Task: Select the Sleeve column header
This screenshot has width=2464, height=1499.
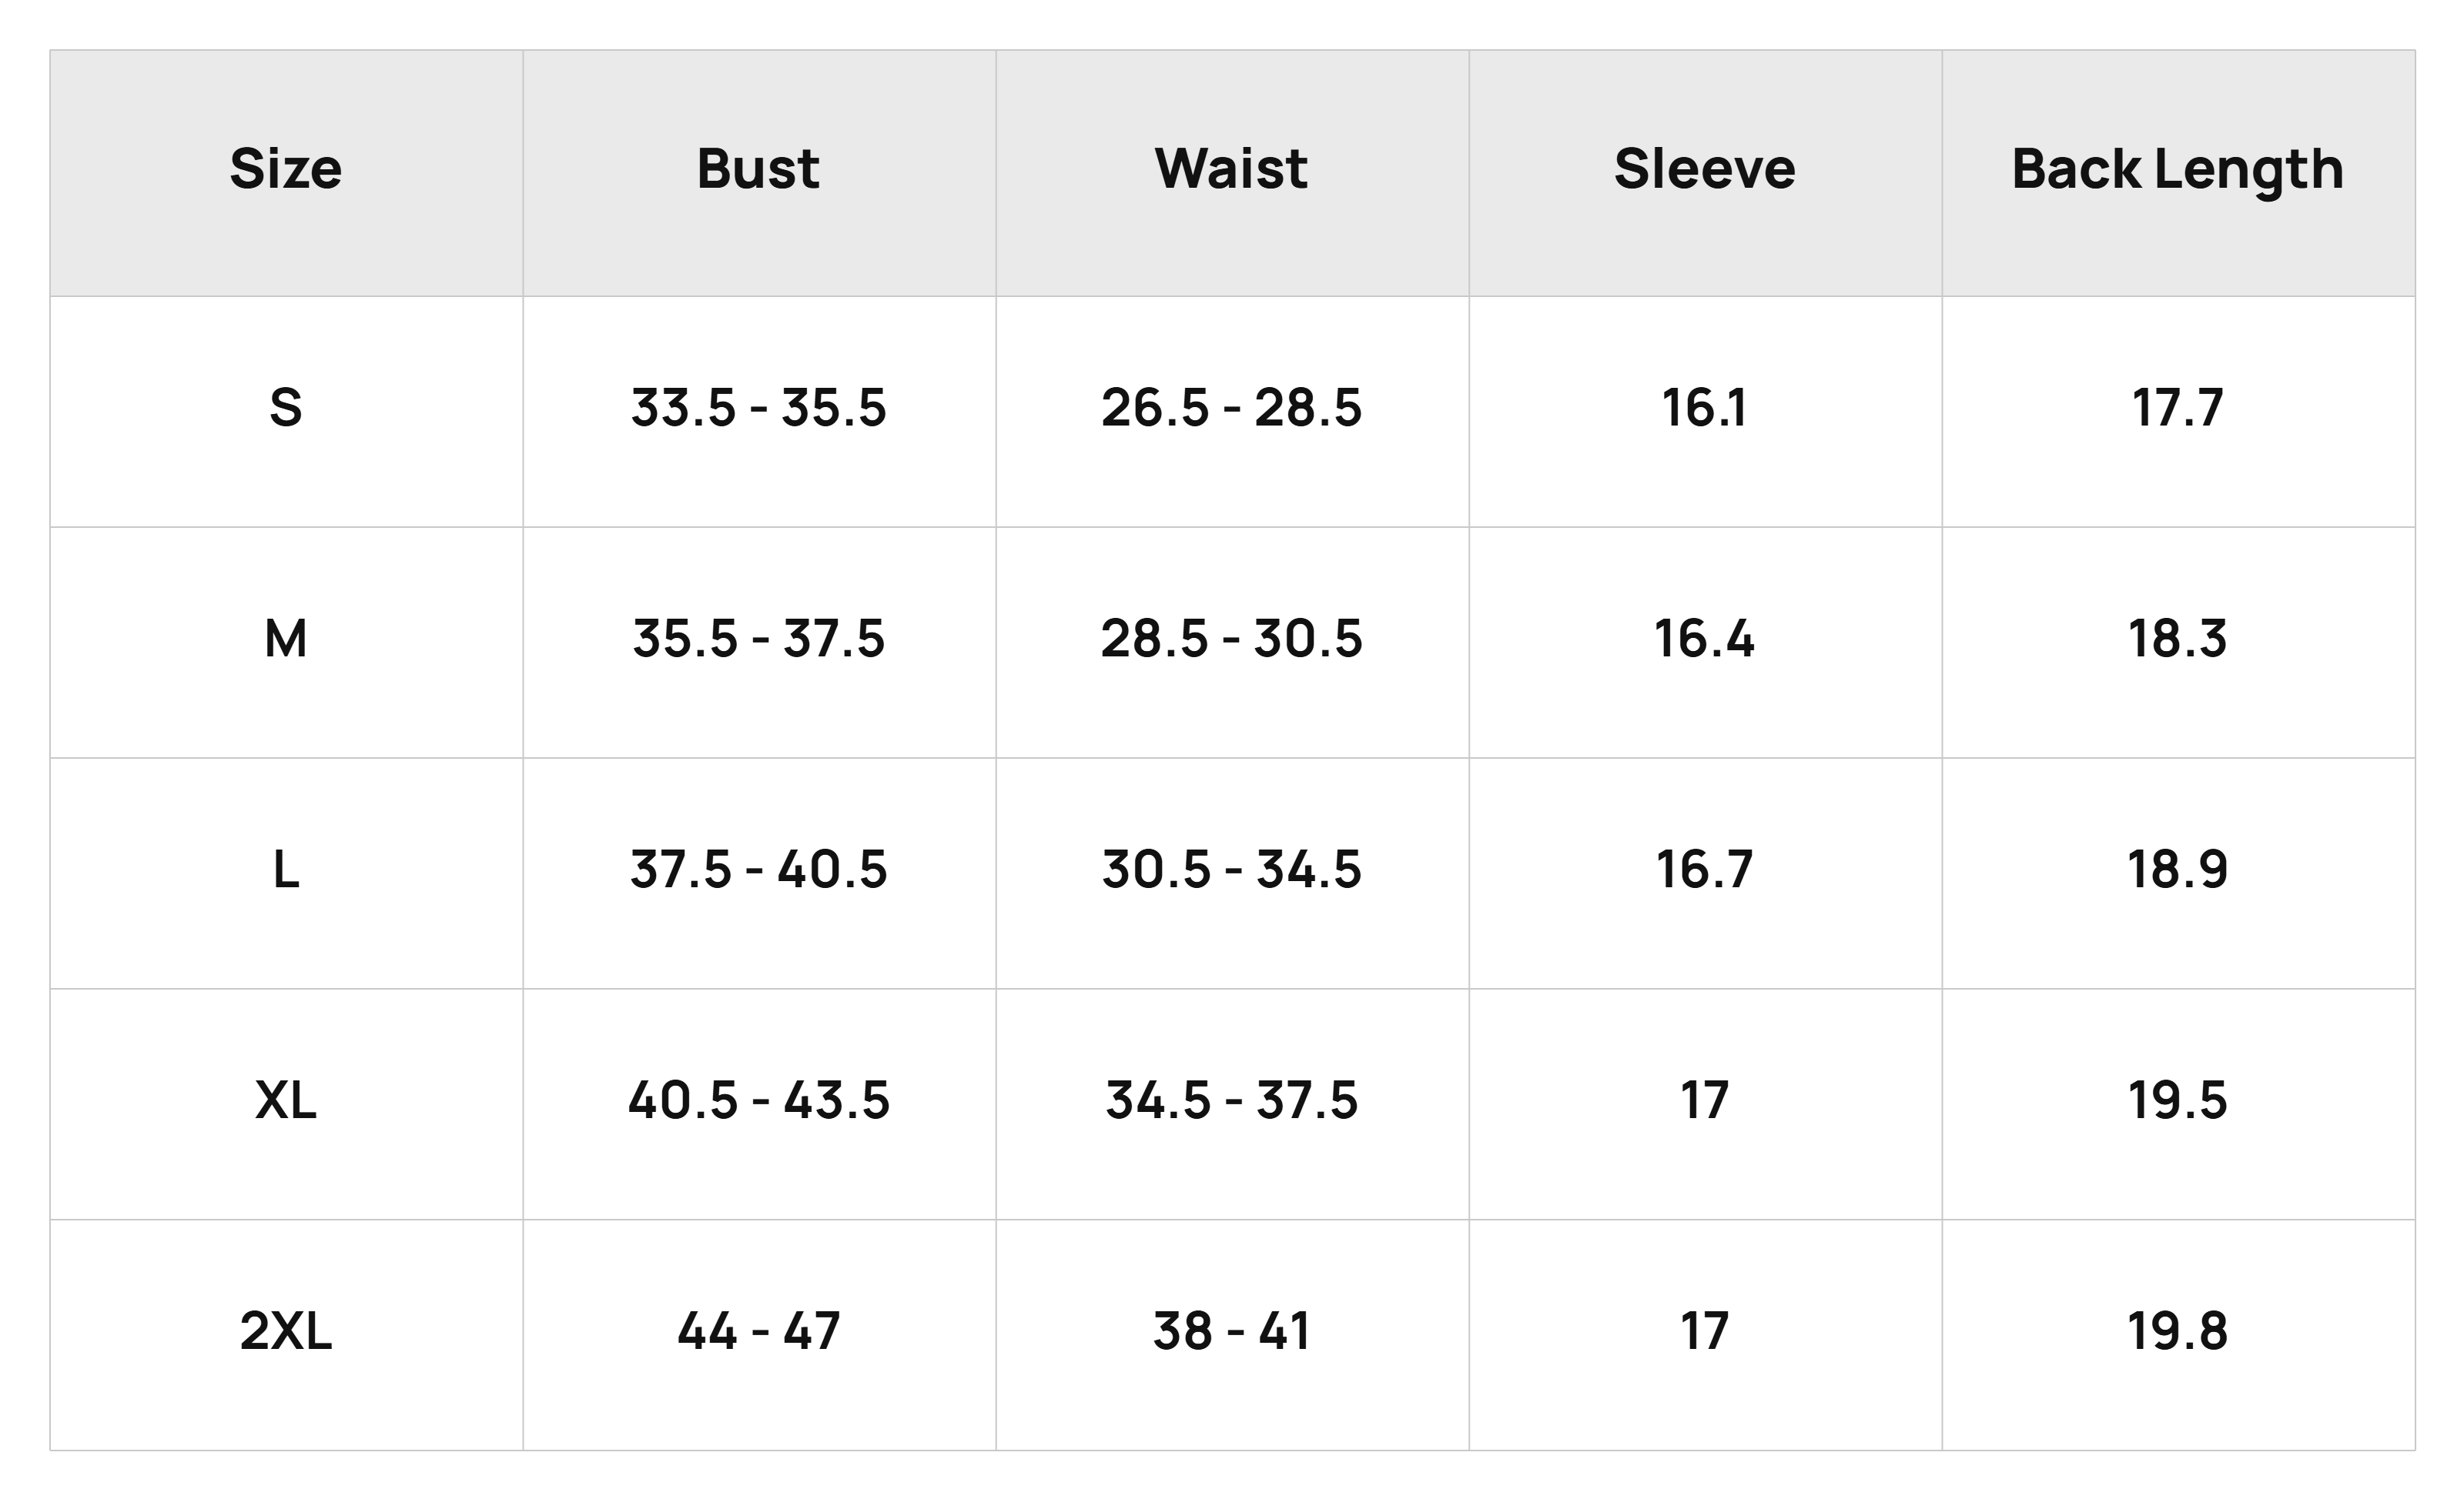Action: [1705, 168]
